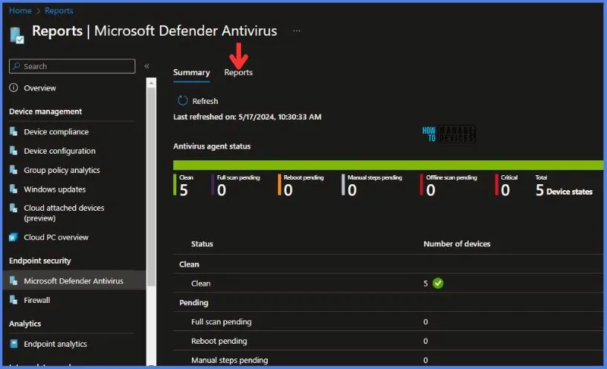
Task: Open the ellipsis more options menu
Action: tap(297, 31)
